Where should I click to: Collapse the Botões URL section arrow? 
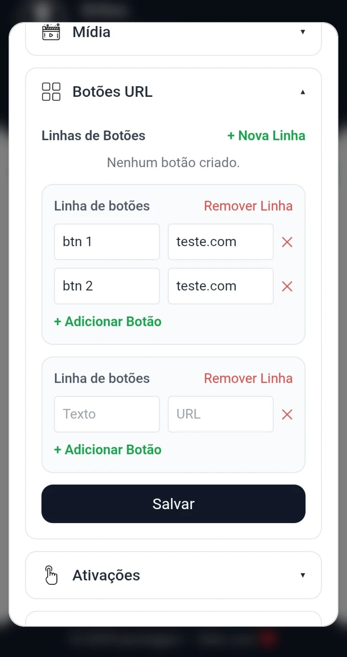point(303,92)
